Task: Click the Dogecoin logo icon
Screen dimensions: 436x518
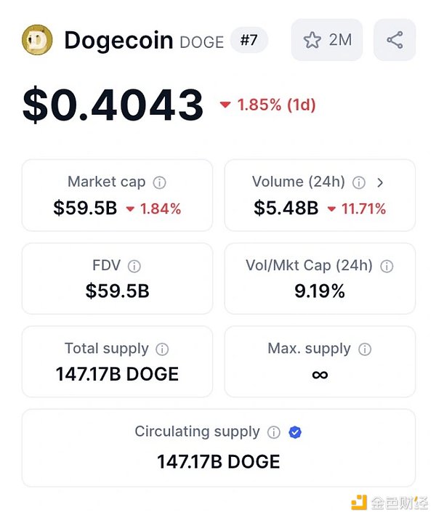Action: [x=37, y=40]
